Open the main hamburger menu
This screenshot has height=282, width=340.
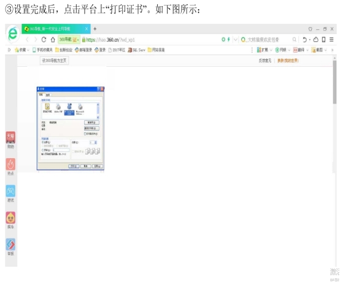coord(331,39)
